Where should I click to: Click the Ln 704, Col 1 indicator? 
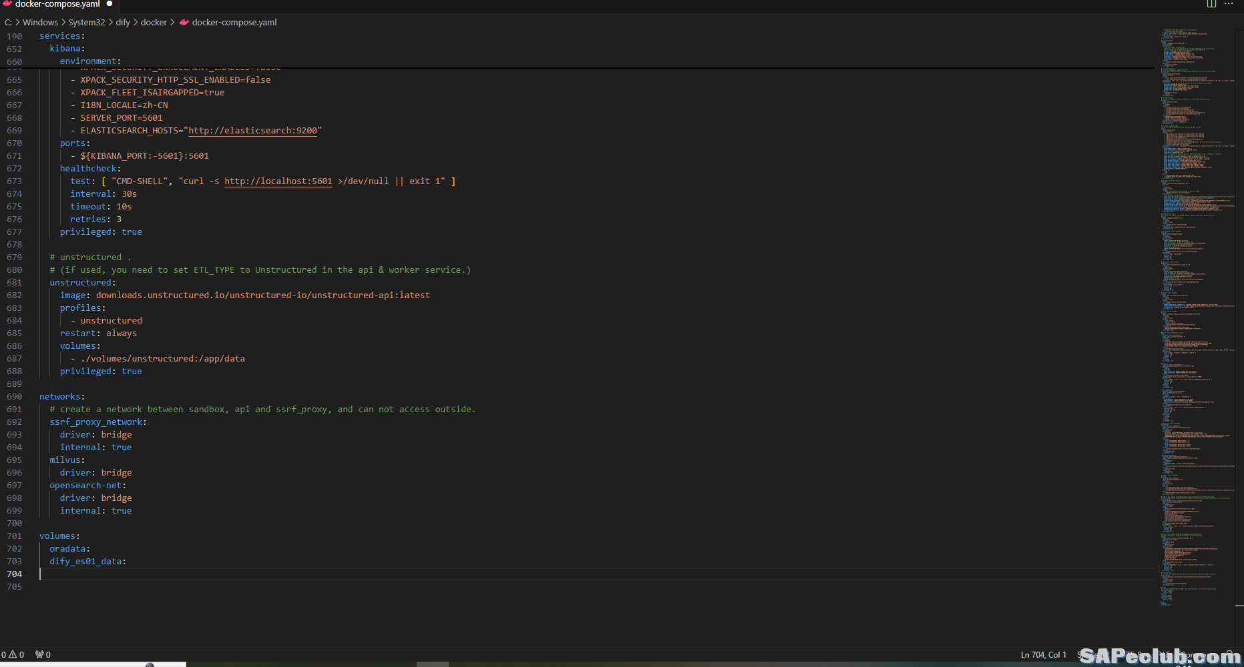[x=1043, y=654]
